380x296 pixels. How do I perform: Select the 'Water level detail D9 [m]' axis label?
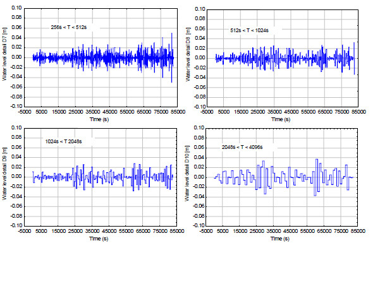tap(4, 174)
